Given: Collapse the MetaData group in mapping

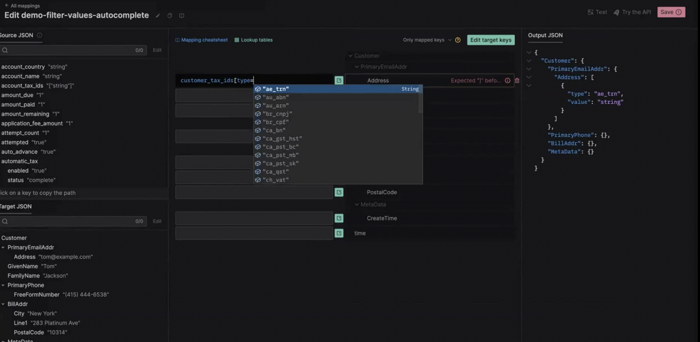Looking at the screenshot, I should coord(356,204).
